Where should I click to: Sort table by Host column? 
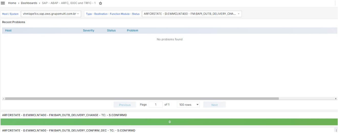(8, 30)
